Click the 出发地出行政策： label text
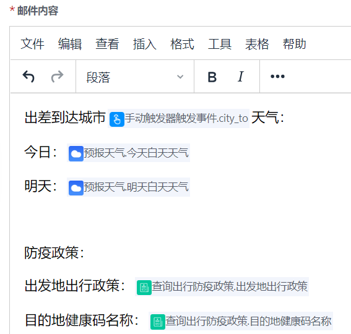The height and width of the screenshot is (334, 351). (74, 286)
